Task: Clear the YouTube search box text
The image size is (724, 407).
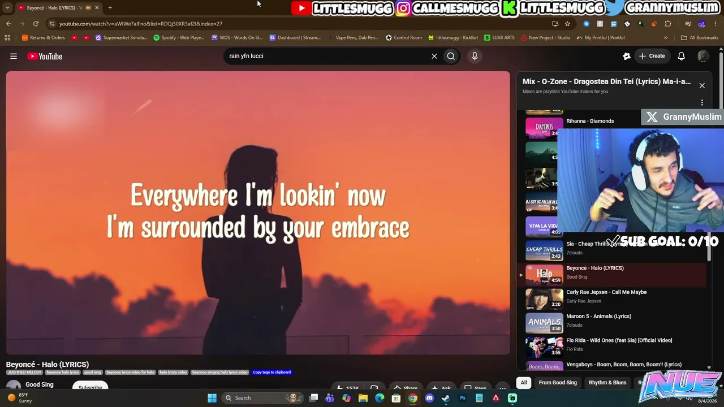Action: [434, 56]
